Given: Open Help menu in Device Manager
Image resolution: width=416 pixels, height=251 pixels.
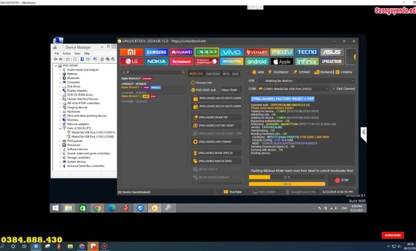Looking at the screenshot, I should [x=87, y=53].
